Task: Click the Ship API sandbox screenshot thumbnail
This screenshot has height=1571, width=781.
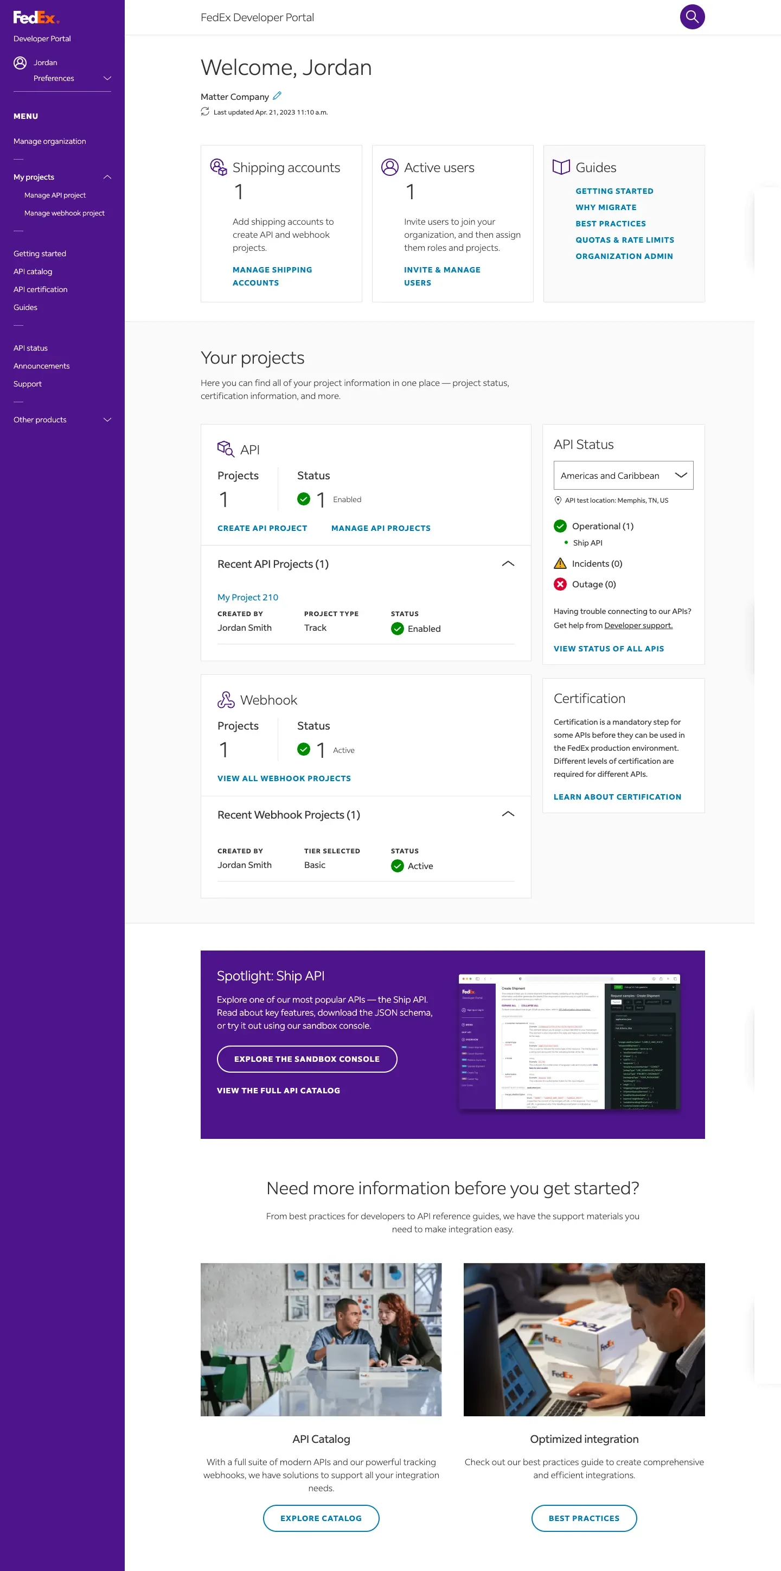Action: [569, 1042]
